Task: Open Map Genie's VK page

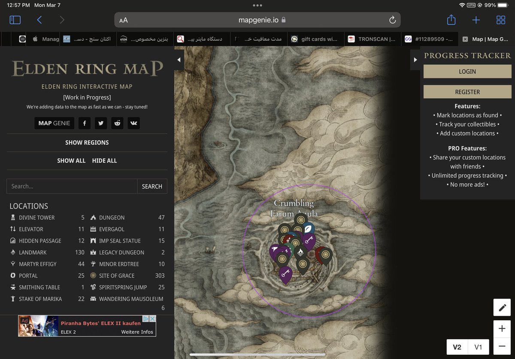Action: 133,123
